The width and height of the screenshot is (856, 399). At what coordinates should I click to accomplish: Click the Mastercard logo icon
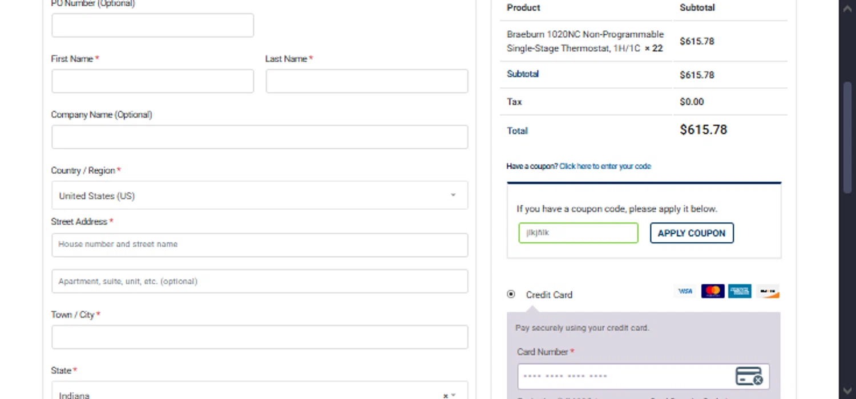pyautogui.click(x=713, y=291)
